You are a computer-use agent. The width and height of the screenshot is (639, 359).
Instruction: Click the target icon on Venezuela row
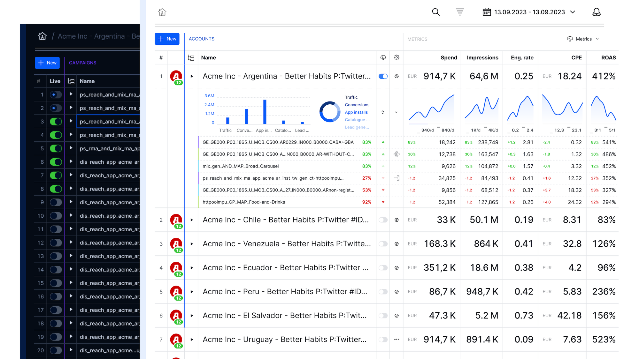[x=396, y=244]
